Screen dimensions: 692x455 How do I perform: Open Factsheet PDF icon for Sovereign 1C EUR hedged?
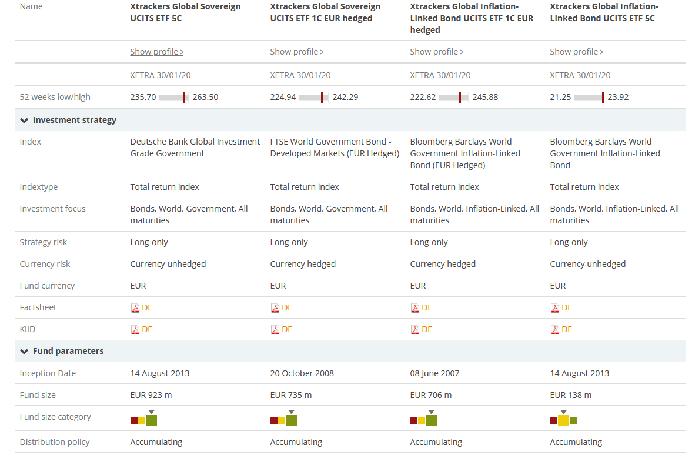(275, 307)
